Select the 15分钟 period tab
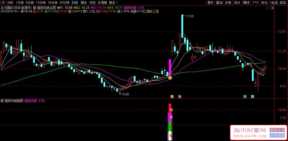The image size is (288, 141). 40,3
